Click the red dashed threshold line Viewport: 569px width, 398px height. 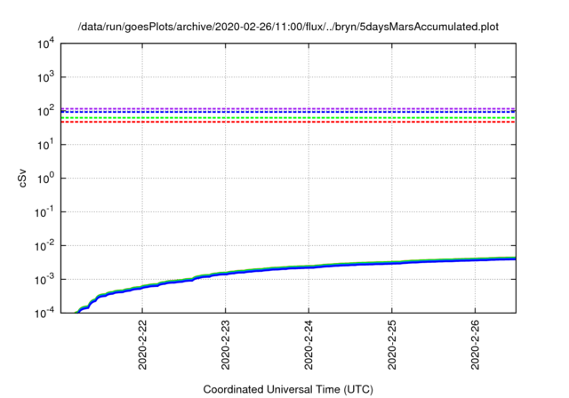(288, 122)
